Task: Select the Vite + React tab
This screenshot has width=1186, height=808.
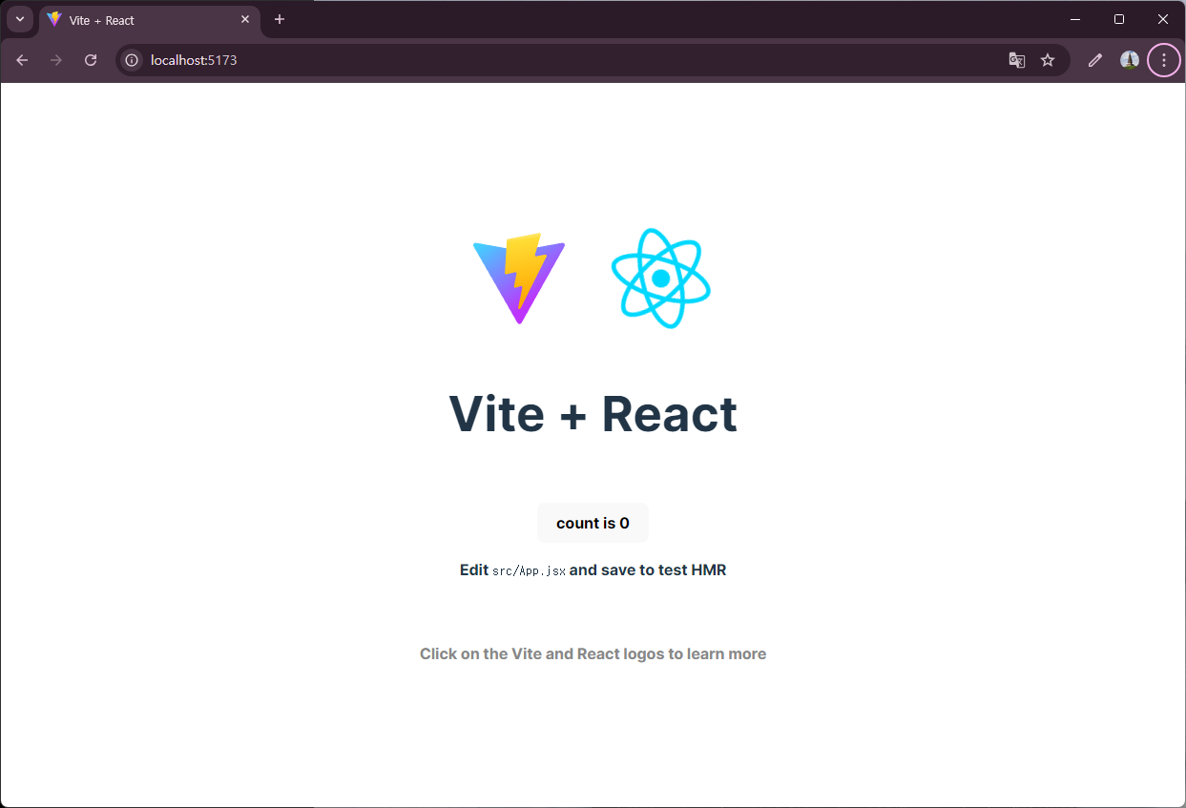Action: 150,20
